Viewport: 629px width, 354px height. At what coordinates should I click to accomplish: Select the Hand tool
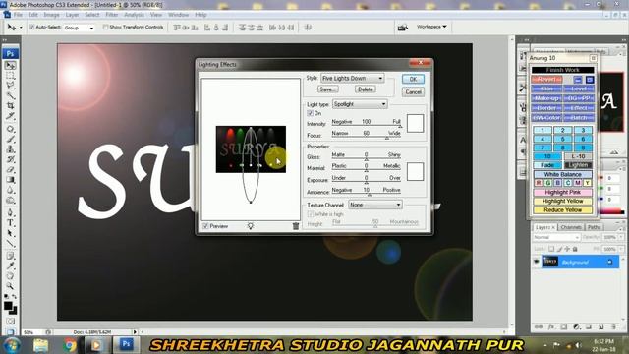pos(11,276)
